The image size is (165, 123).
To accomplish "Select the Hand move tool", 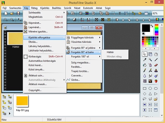I will (x=156, y=54).
